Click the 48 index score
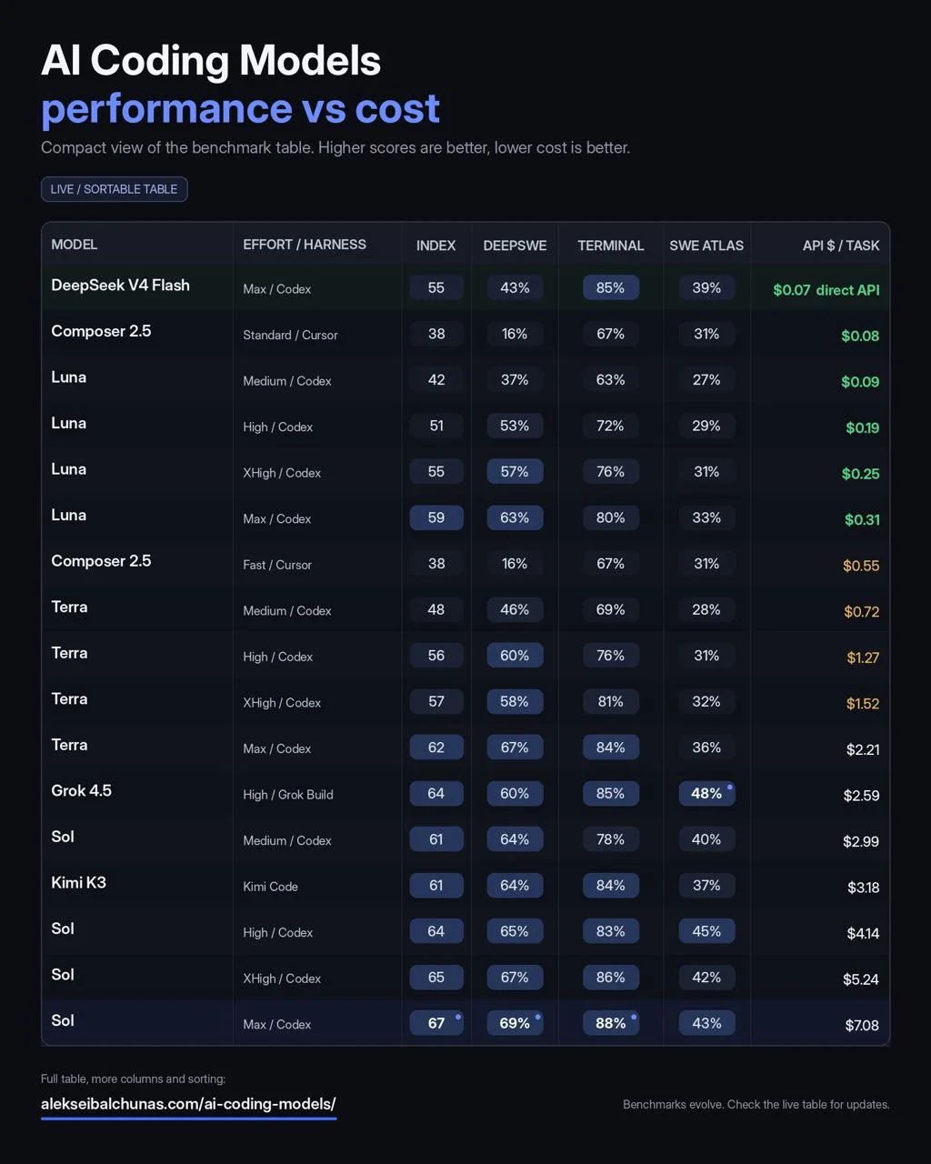 click(x=436, y=609)
